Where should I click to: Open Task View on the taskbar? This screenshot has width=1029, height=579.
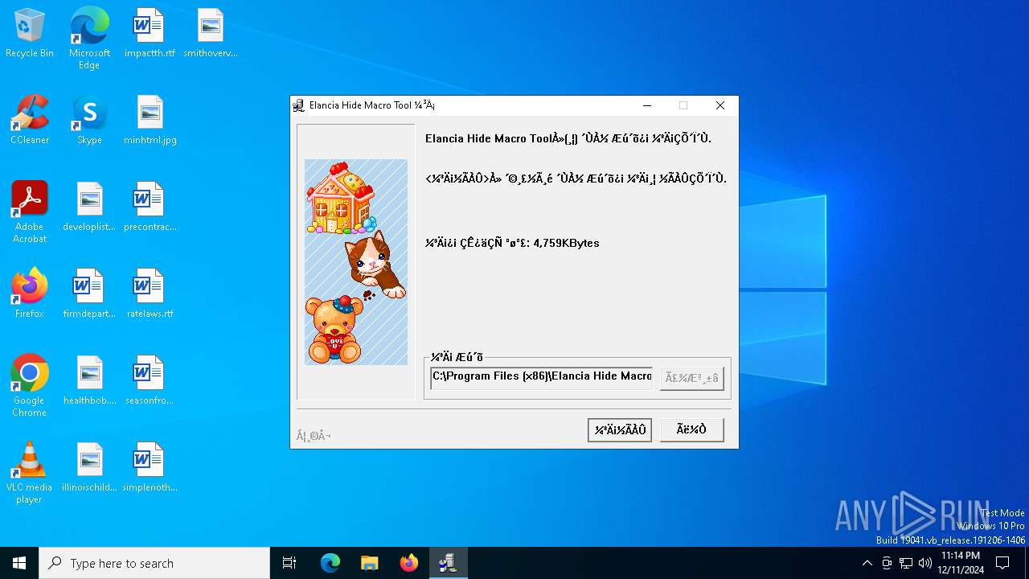tap(289, 563)
